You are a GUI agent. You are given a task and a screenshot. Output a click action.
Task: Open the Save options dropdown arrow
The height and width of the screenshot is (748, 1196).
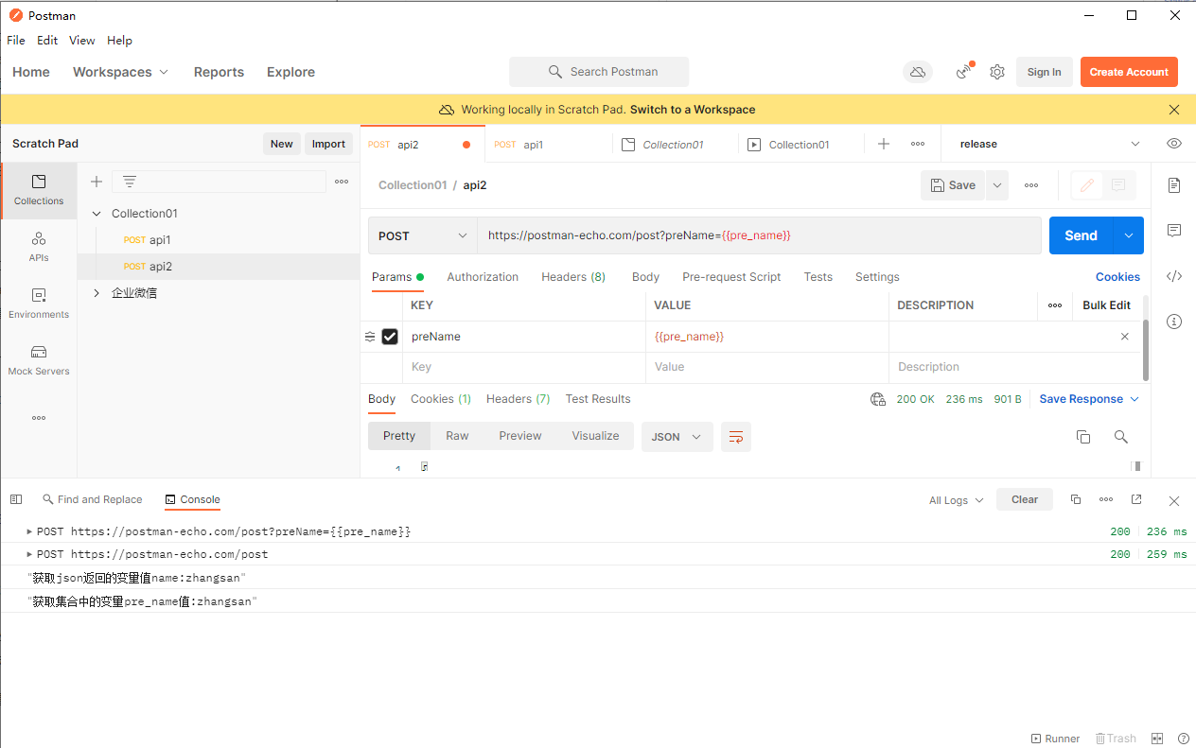[997, 185]
